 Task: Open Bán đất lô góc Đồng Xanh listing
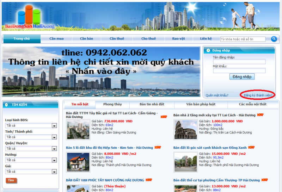[210, 148]
